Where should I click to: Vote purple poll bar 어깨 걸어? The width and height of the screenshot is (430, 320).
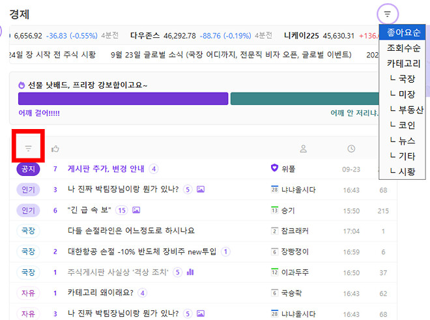pos(123,98)
